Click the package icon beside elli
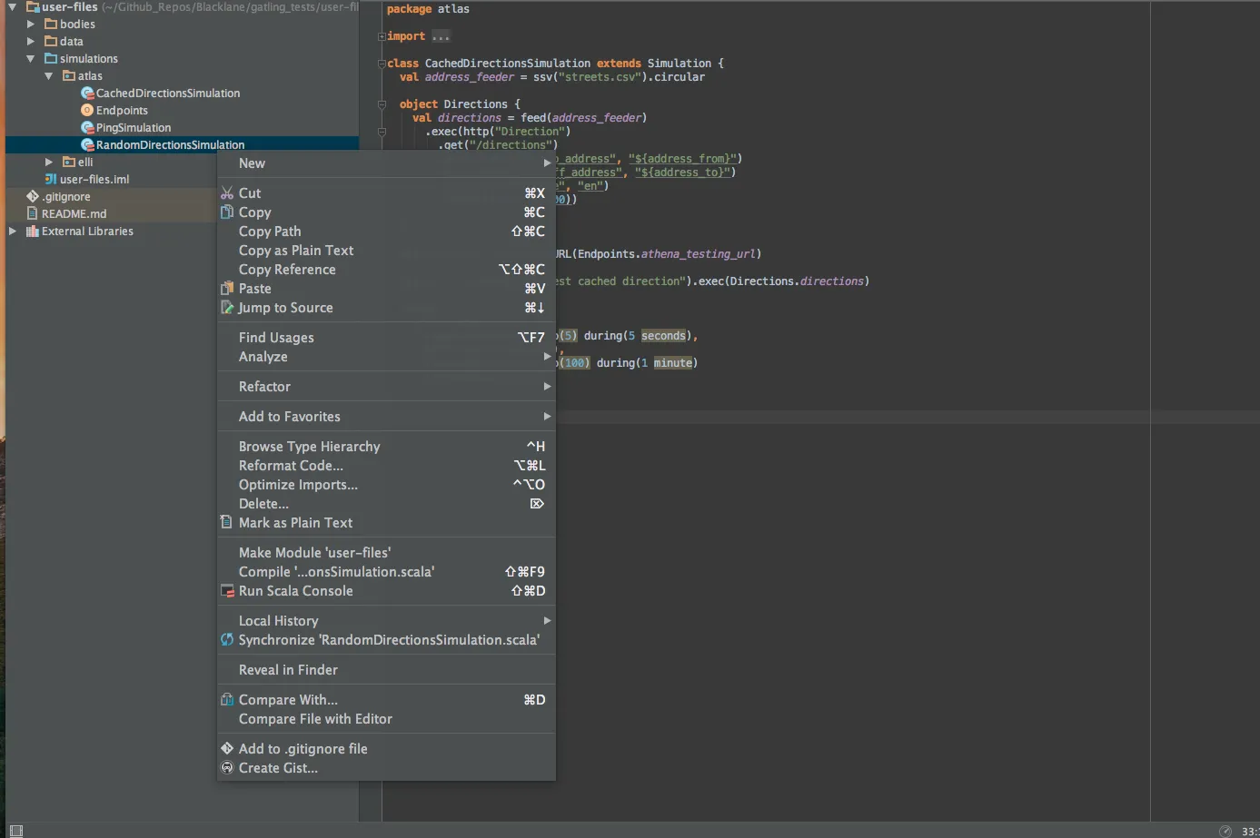 69,163
